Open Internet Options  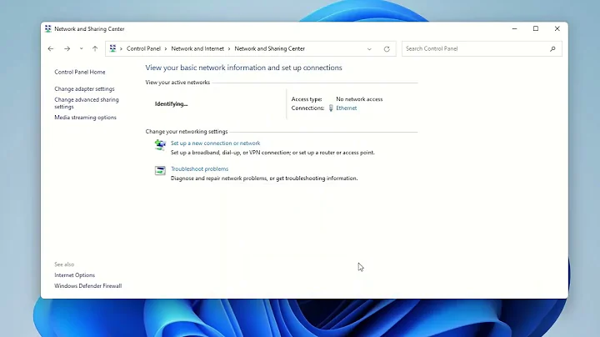click(x=75, y=275)
